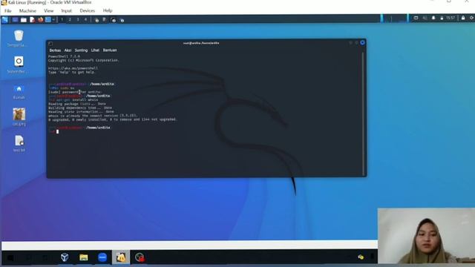This screenshot has height=267, width=475.
Task: Open the VirtualBox Machine menu
Action: pyautogui.click(x=27, y=10)
